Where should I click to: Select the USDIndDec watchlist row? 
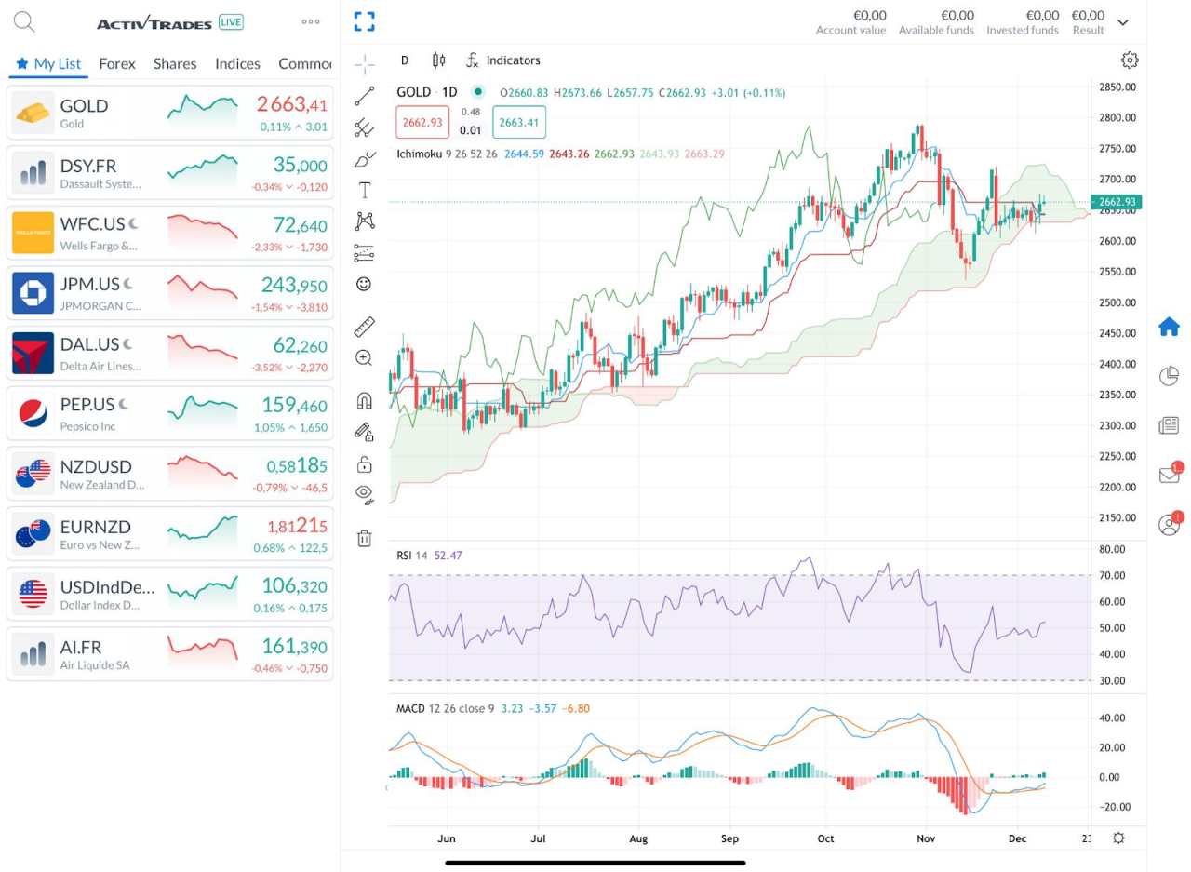pyautogui.click(x=170, y=596)
